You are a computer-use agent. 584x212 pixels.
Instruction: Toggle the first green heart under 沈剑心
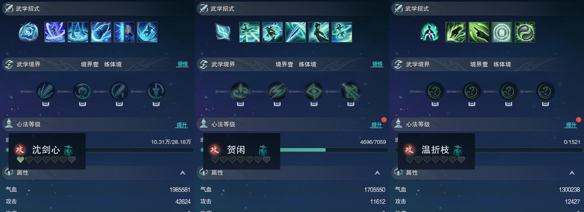tap(21, 160)
